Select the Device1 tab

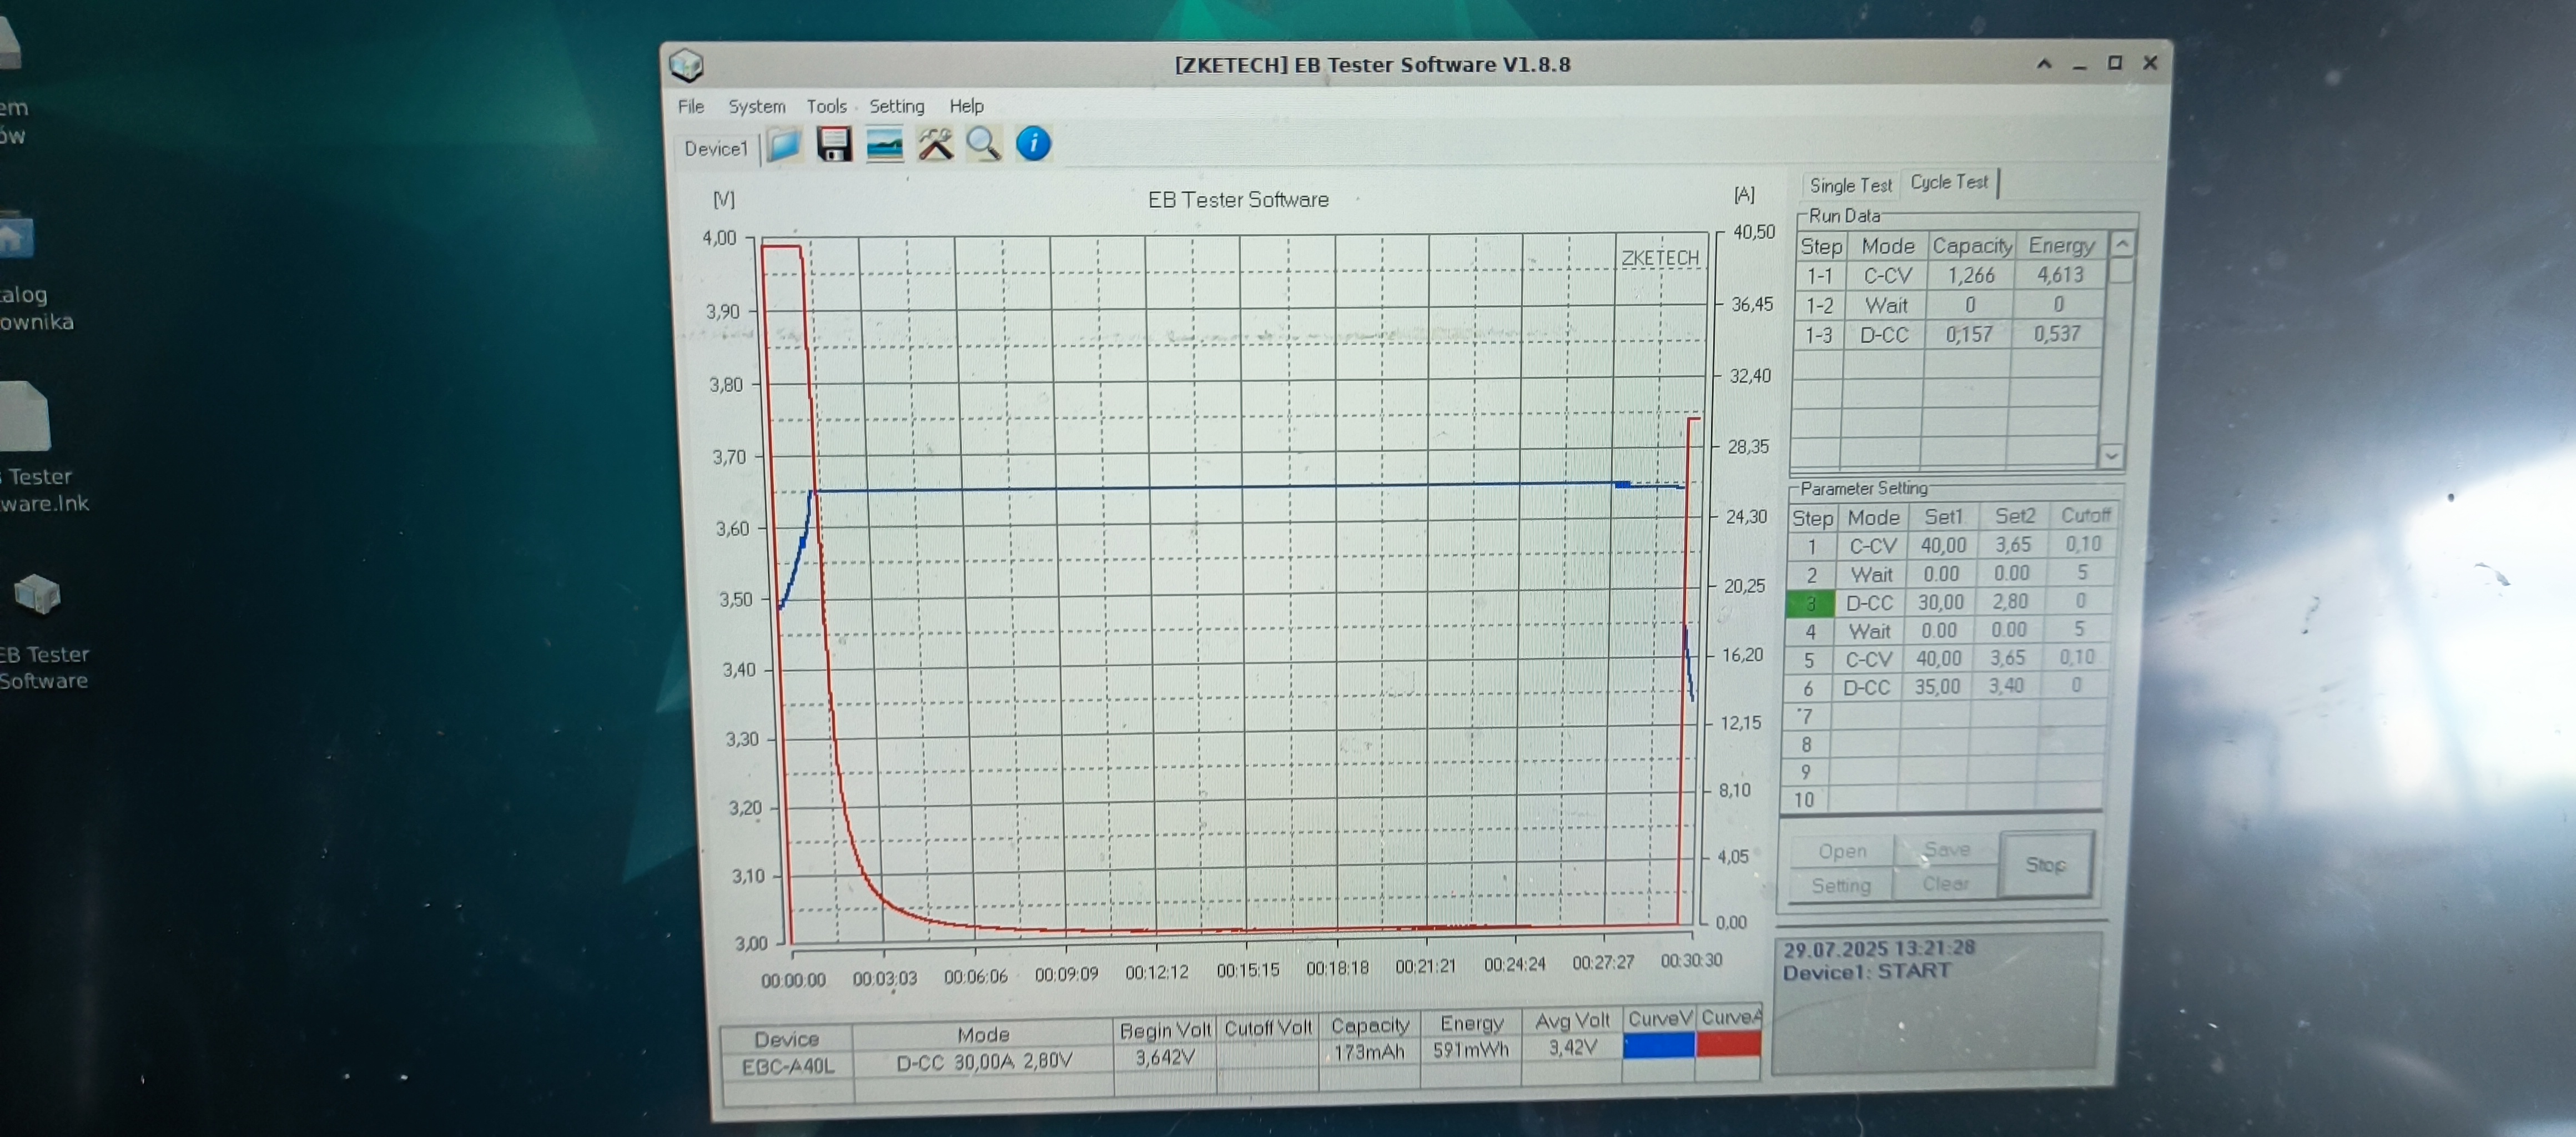coord(716,149)
